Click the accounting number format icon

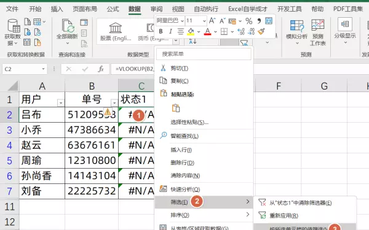pos(232,21)
